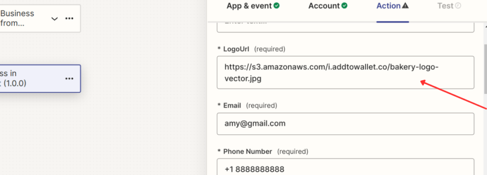Screen dimensions: 487x175
Task: Select the highlighted (1.0.0) step card
Action: (x=40, y=79)
